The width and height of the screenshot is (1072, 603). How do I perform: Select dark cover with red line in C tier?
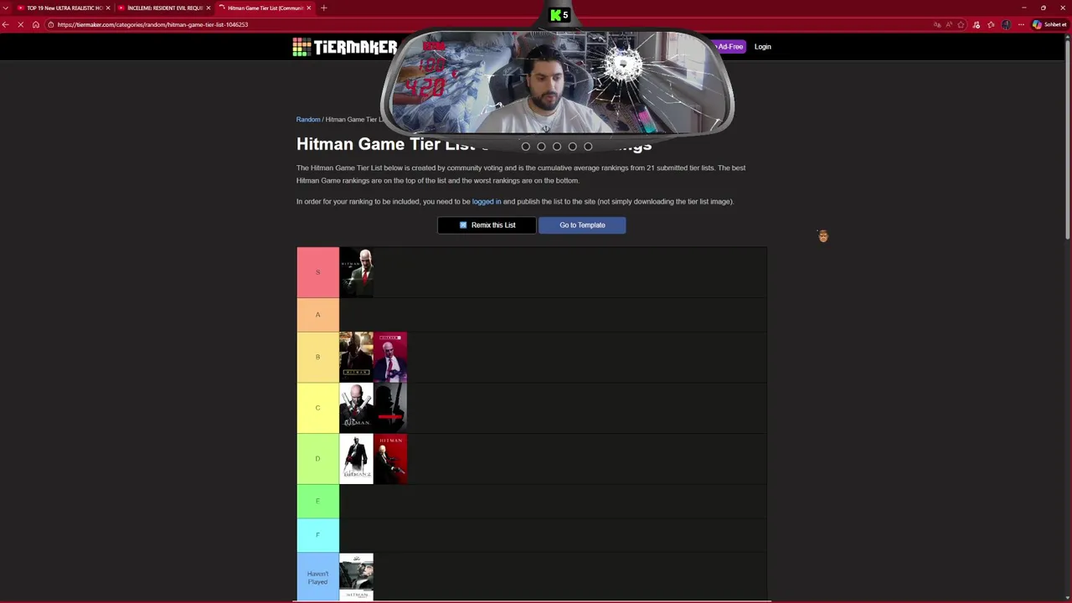[x=390, y=408]
